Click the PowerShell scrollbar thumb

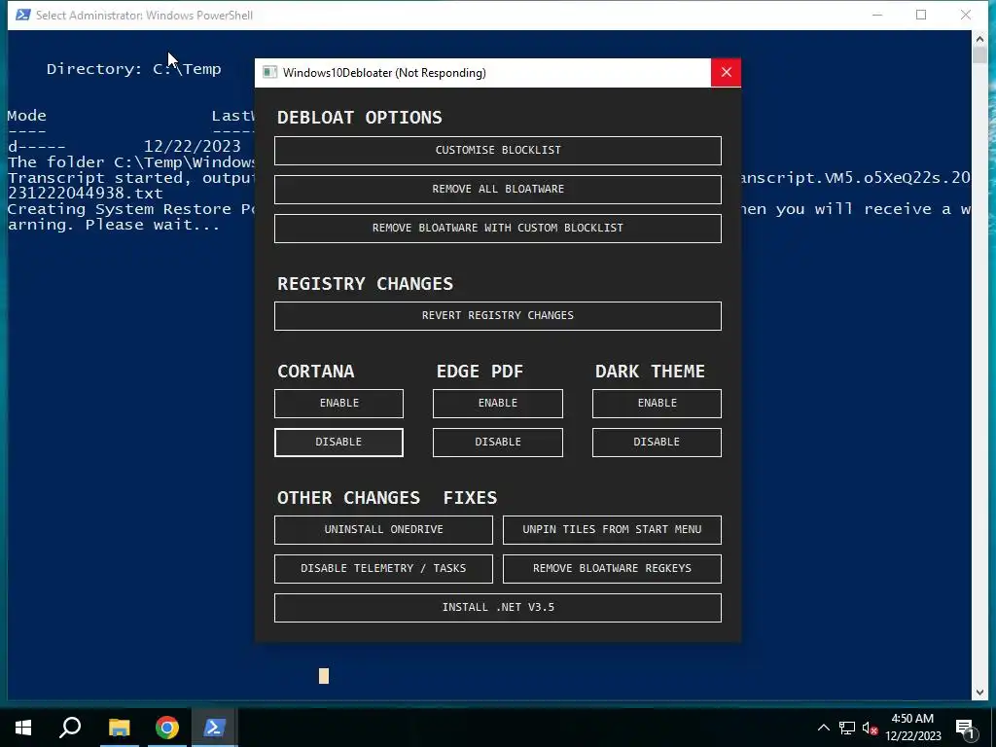(979, 55)
